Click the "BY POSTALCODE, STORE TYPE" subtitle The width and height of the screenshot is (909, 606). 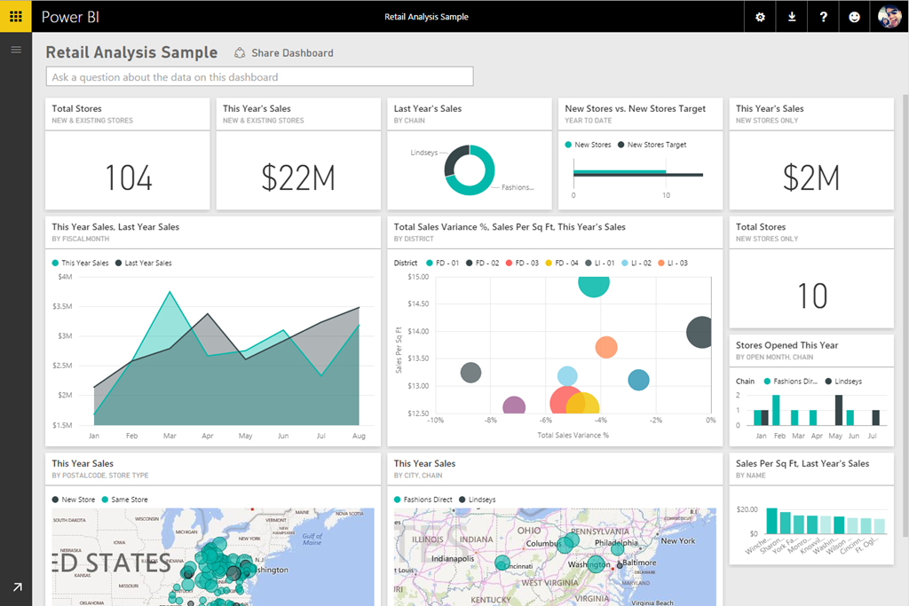click(x=99, y=476)
